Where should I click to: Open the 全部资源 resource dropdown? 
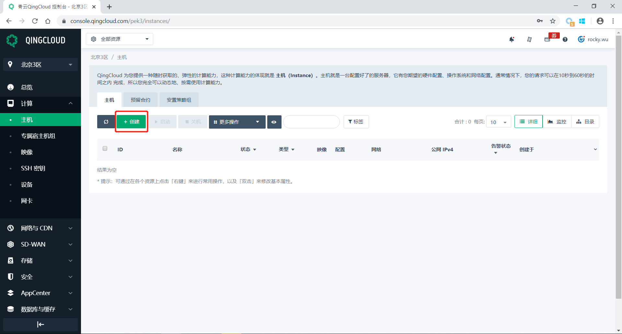point(120,39)
